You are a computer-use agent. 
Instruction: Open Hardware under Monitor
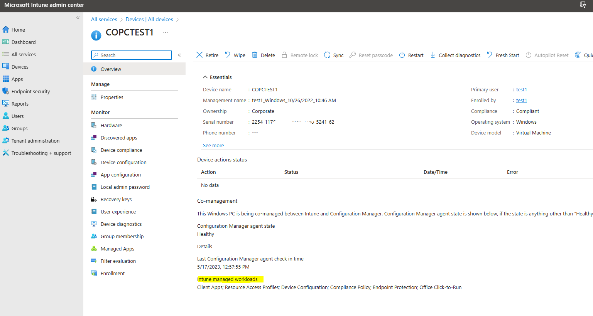(x=111, y=125)
